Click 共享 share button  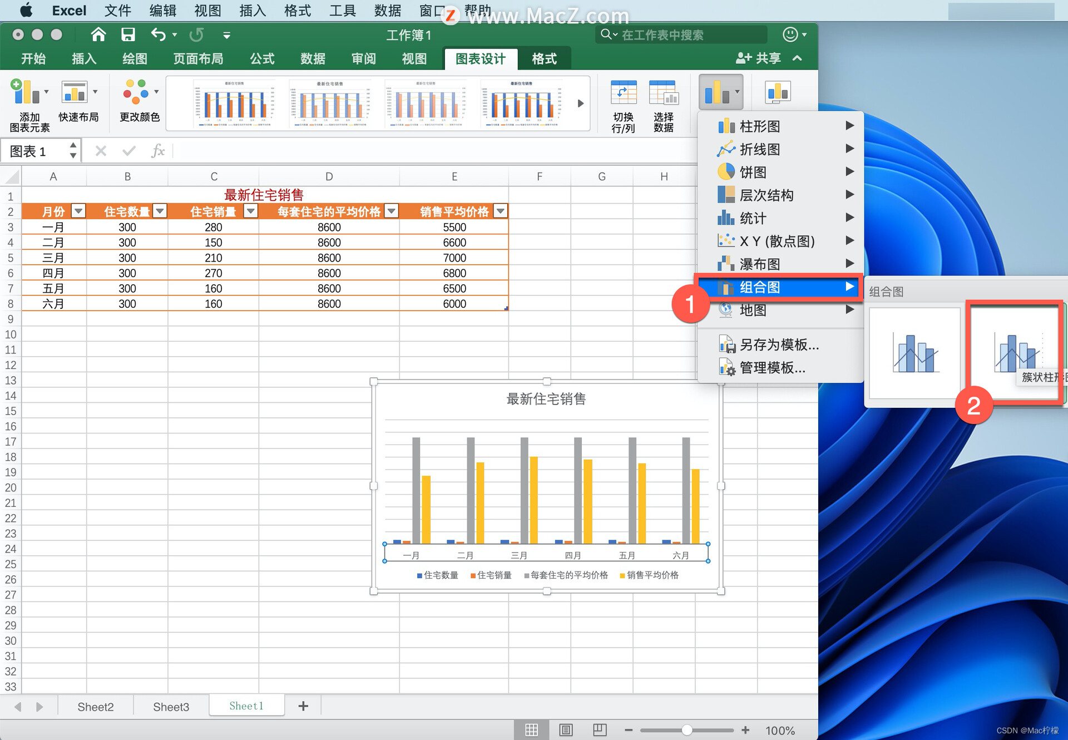(759, 58)
